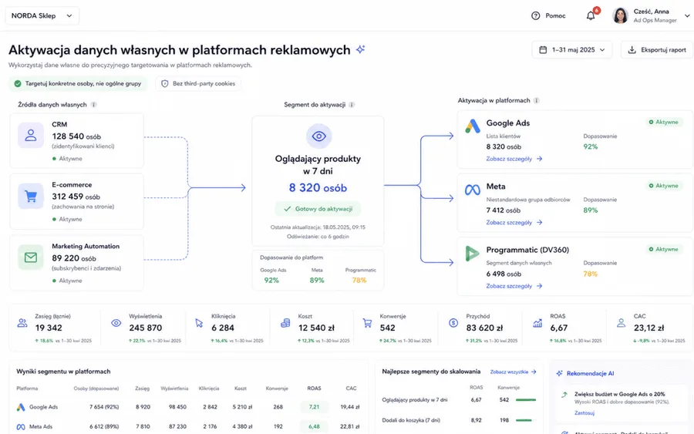Open the Zobacz wszystkie link
694x434 pixels.
(513, 372)
